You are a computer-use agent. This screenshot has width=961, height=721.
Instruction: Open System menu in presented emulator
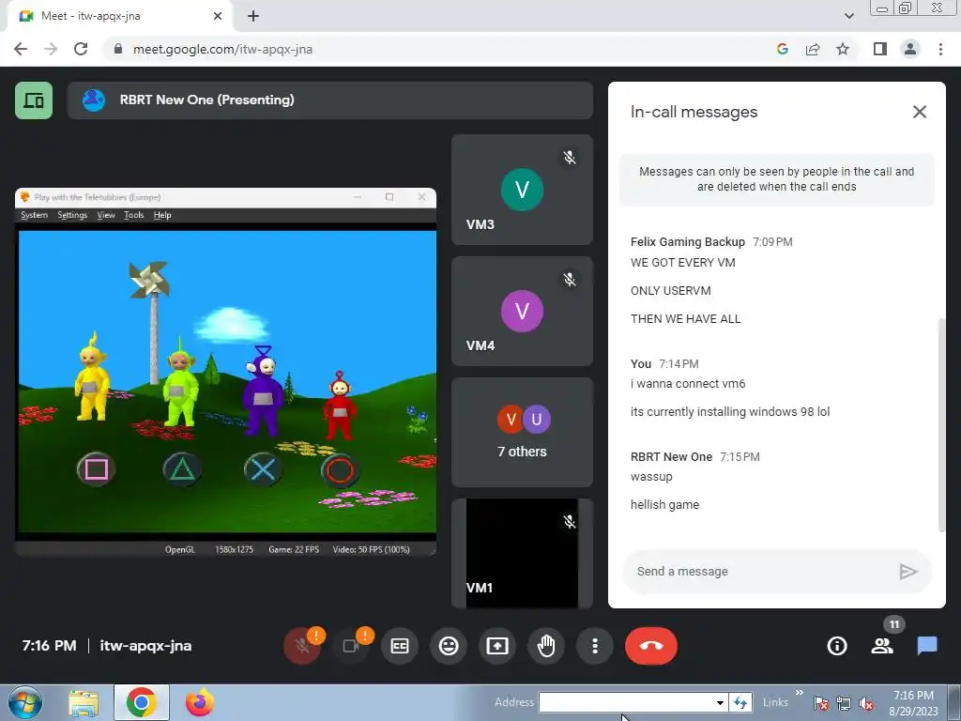[x=35, y=215]
